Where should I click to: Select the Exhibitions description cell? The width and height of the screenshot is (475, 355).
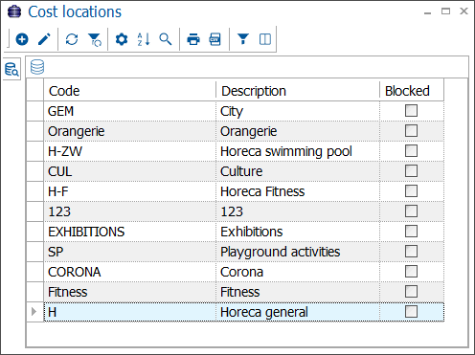298,232
